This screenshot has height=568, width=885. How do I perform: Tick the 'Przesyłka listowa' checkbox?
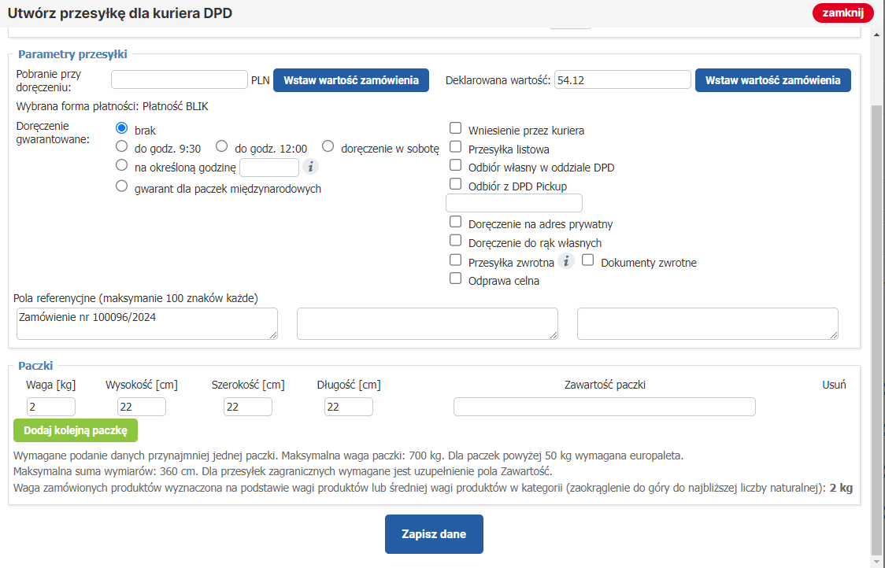click(455, 146)
